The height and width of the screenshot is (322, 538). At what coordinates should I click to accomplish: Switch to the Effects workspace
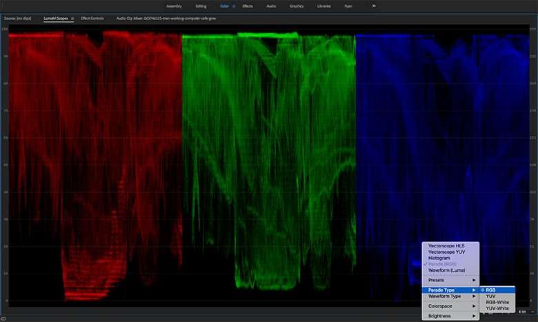[x=248, y=6]
